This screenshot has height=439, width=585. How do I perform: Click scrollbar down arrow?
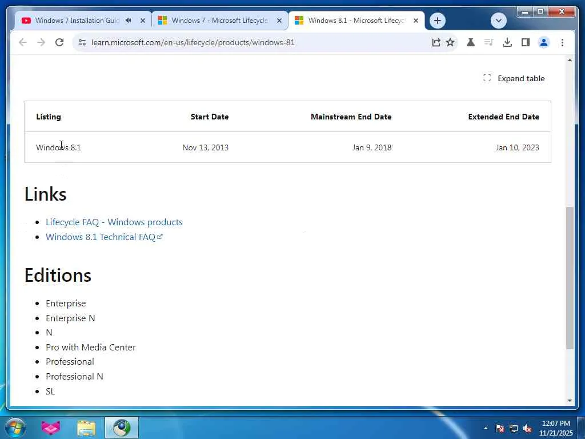(570, 401)
